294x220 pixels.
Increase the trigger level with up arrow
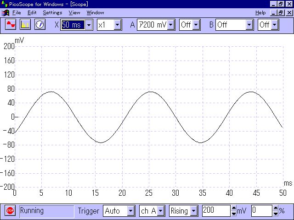234,208
